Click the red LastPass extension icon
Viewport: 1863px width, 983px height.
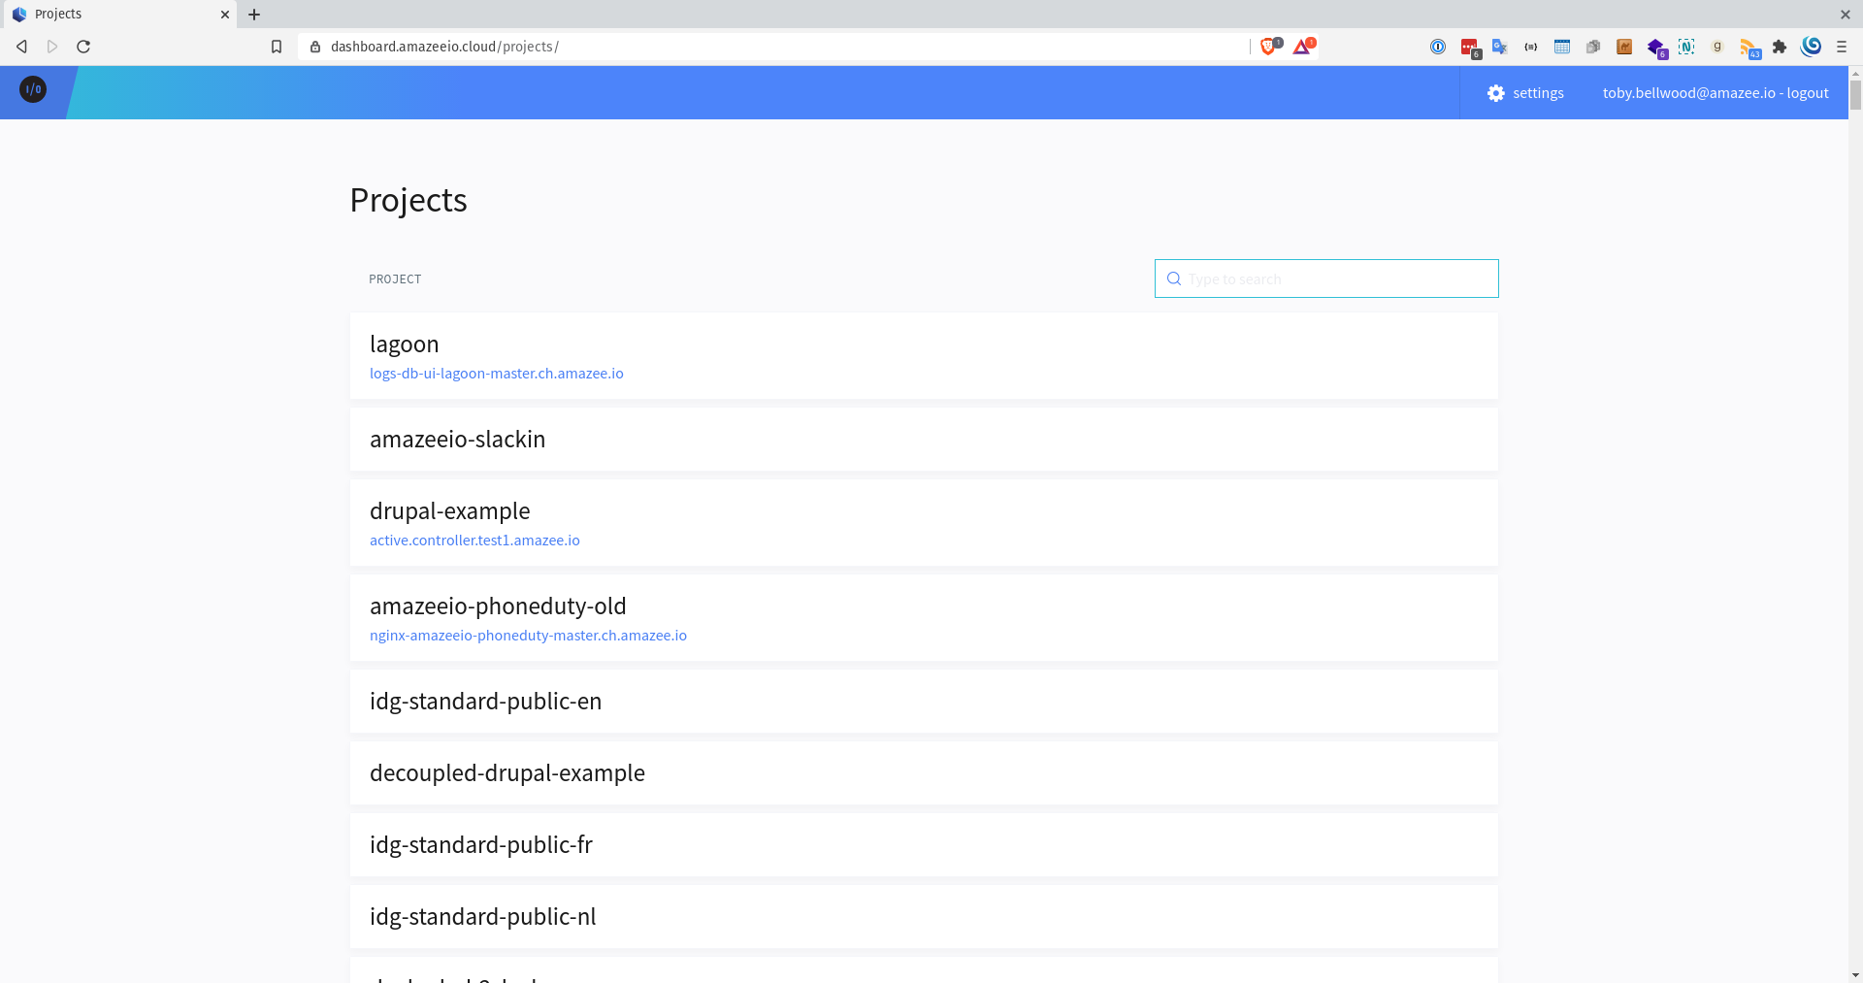(x=1470, y=47)
